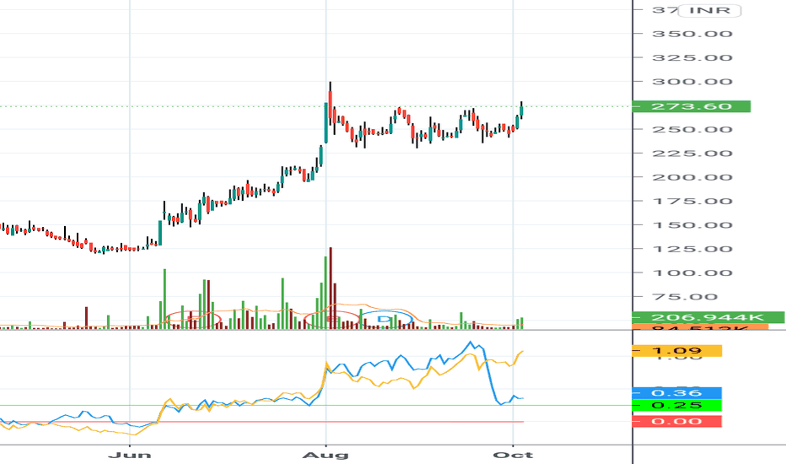This screenshot has width=786, height=464.
Task: Click the 150.00 price axis label
Action: click(x=692, y=225)
